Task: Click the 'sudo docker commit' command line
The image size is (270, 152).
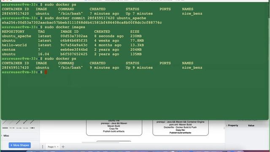Action: point(95,18)
